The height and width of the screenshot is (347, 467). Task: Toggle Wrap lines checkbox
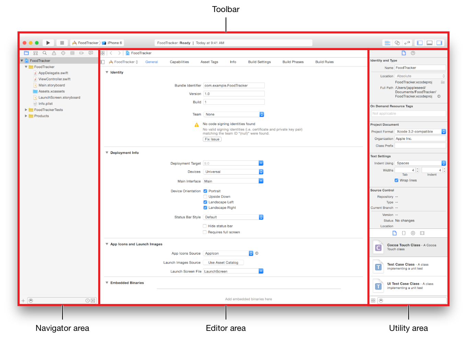(396, 180)
